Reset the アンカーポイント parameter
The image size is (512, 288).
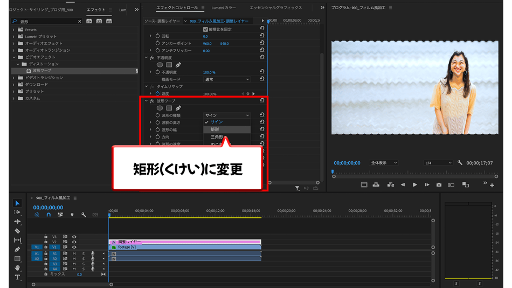coord(262,43)
